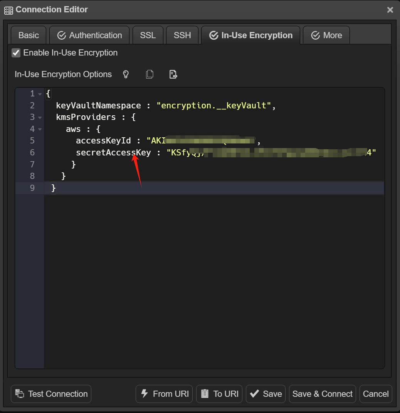This screenshot has height=413, width=400.
Task: Save the connection settings
Action: click(x=266, y=394)
